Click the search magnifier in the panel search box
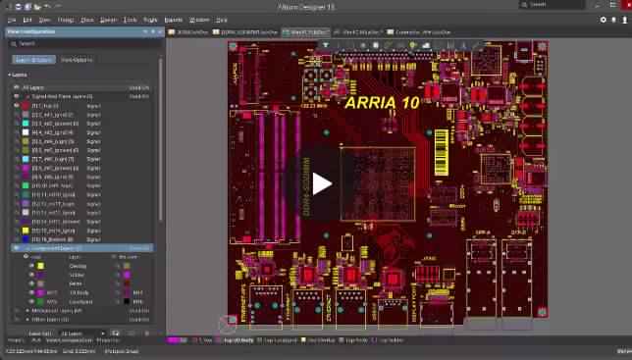 click(x=14, y=43)
